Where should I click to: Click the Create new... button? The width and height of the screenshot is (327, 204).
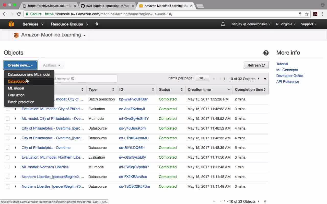pos(20,65)
